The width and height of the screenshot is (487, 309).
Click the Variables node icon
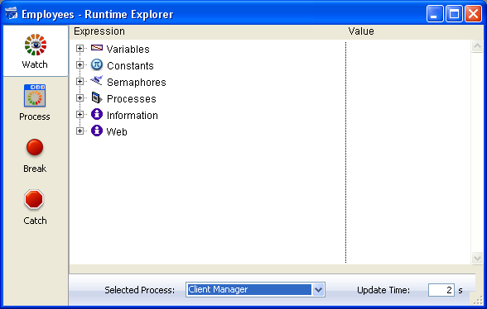(97, 48)
